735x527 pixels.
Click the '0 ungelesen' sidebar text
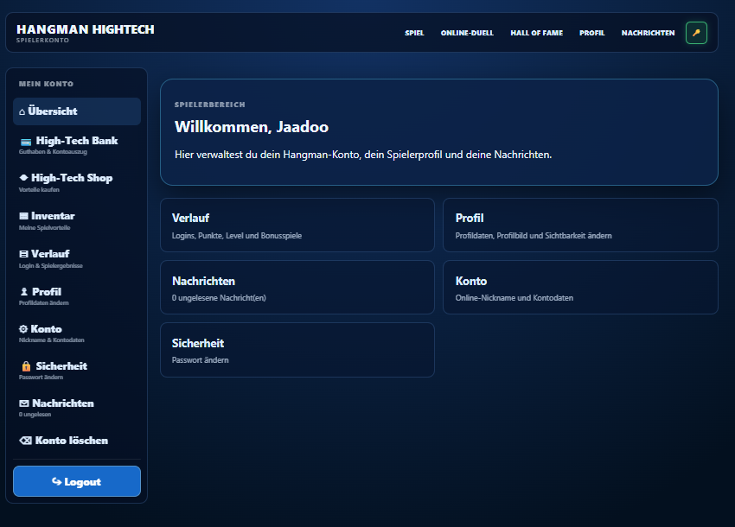click(x=35, y=415)
